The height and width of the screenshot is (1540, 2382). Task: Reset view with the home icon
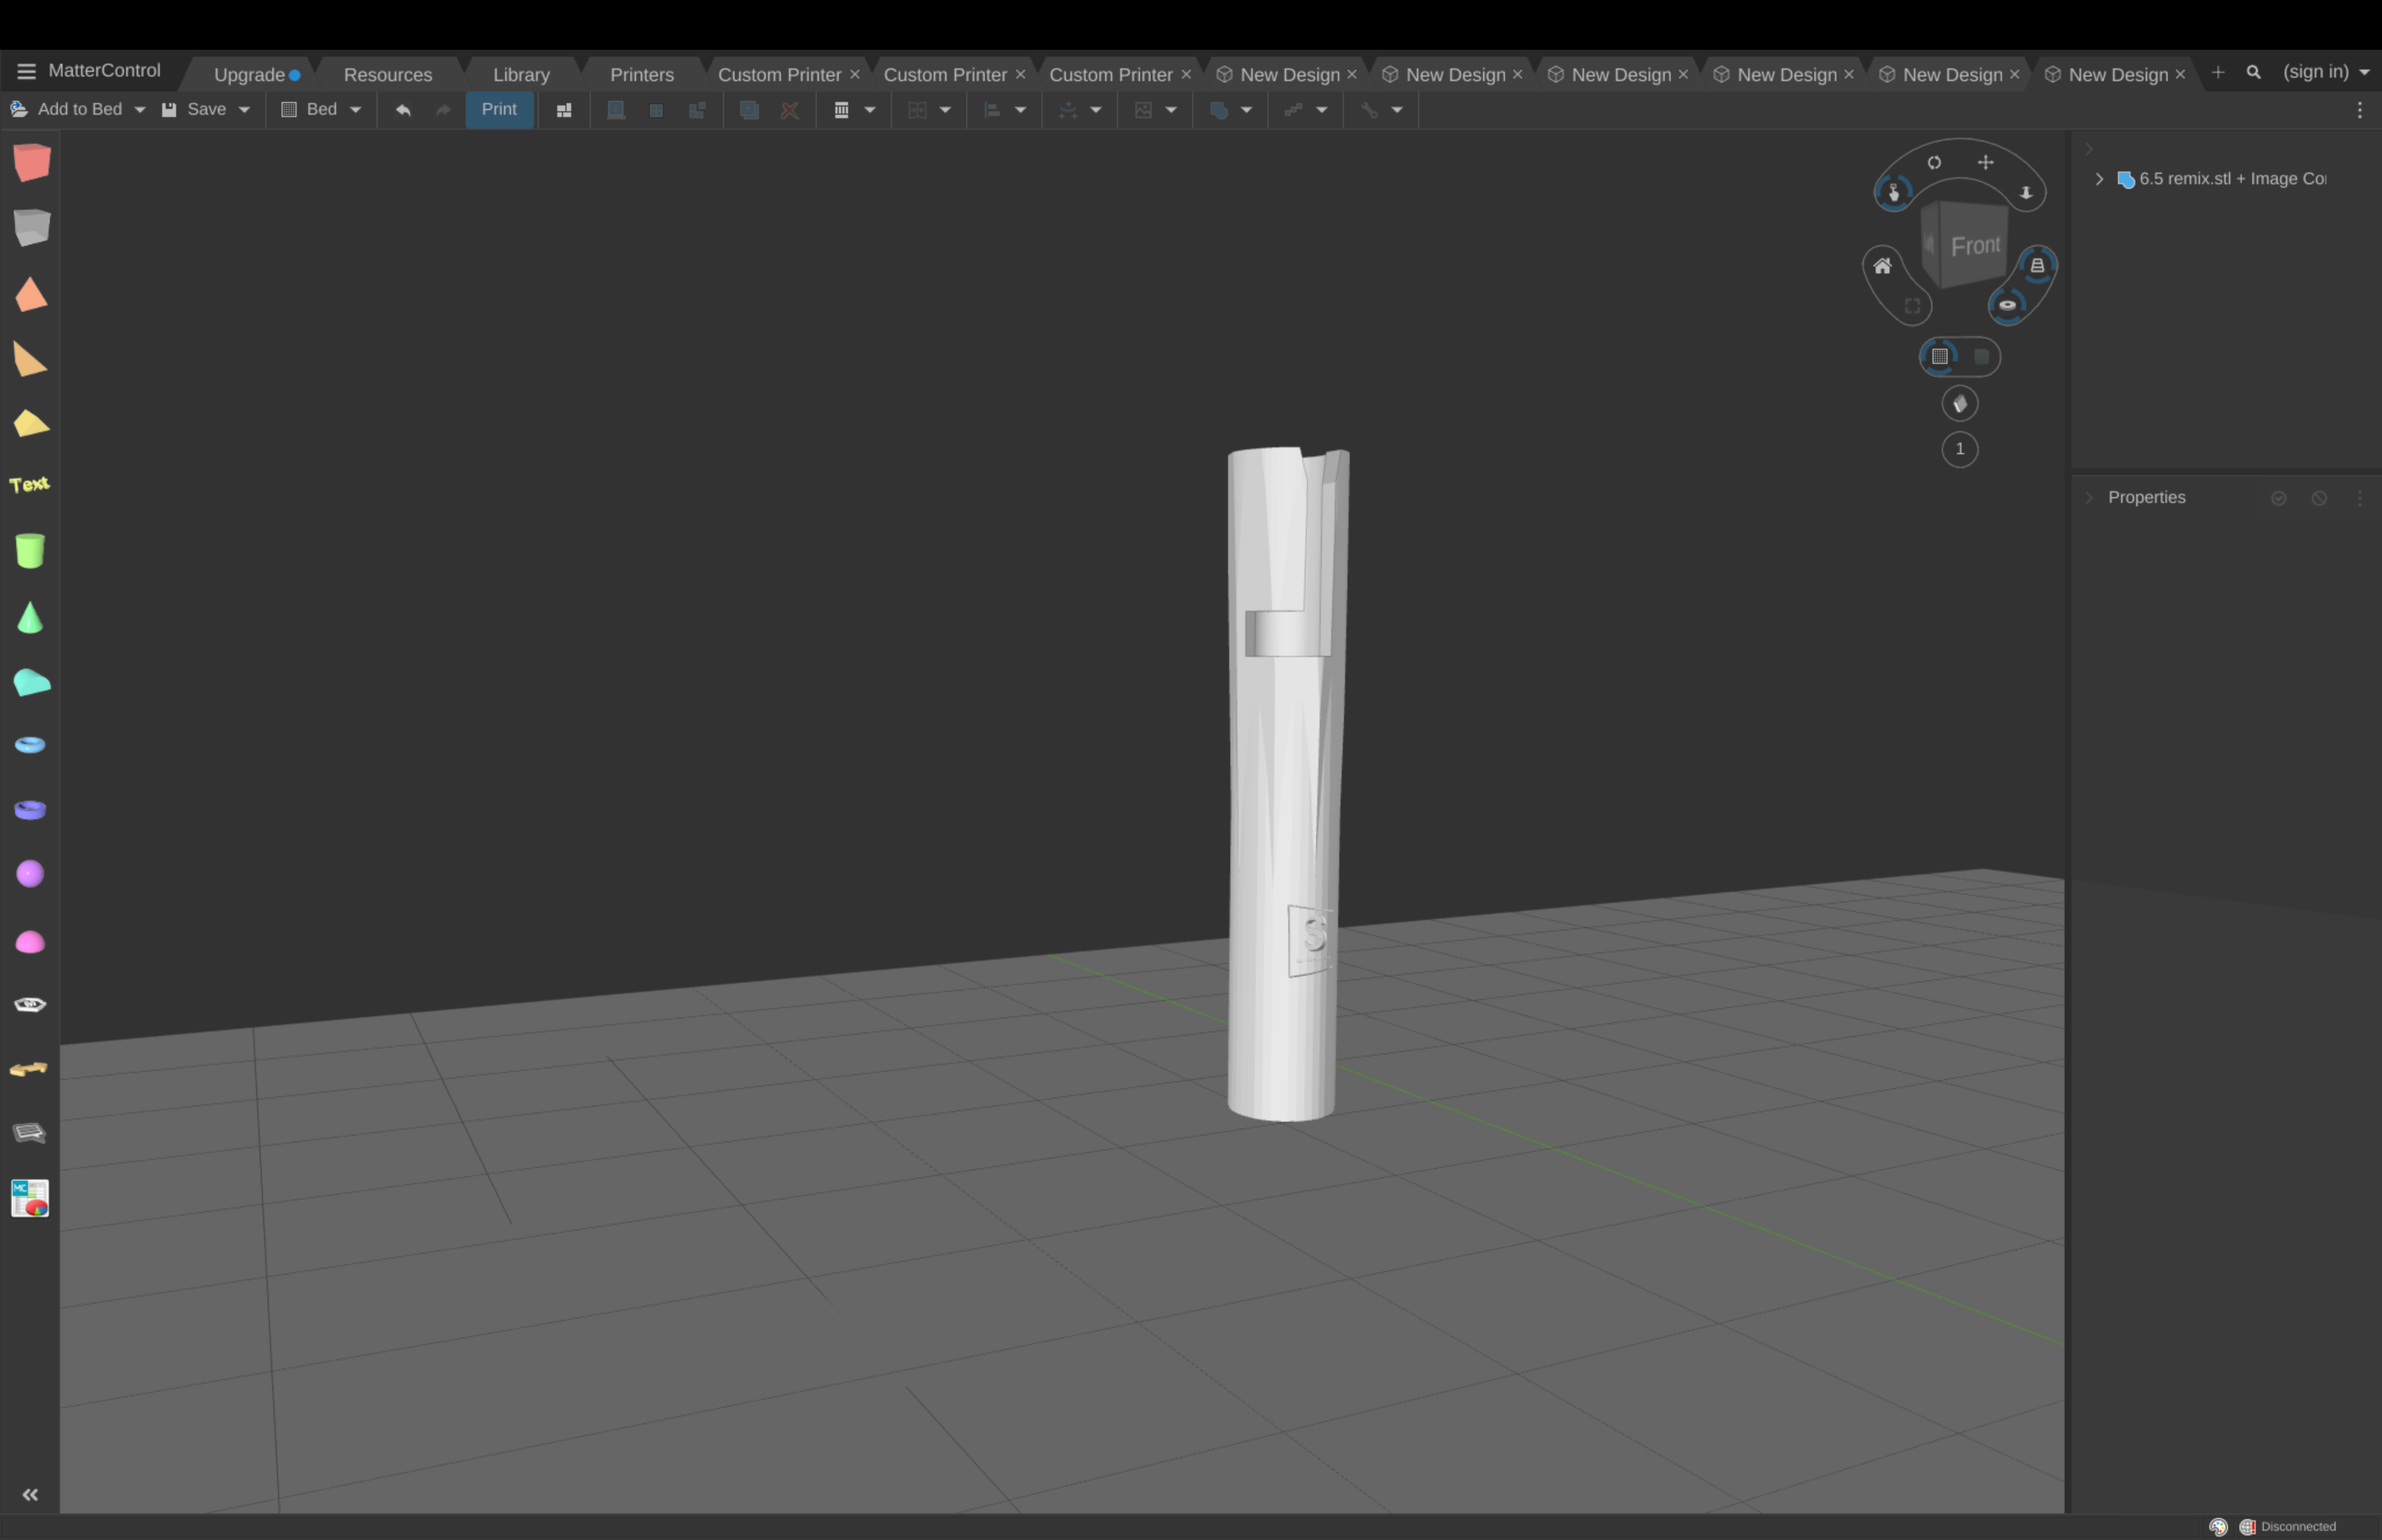click(1882, 266)
